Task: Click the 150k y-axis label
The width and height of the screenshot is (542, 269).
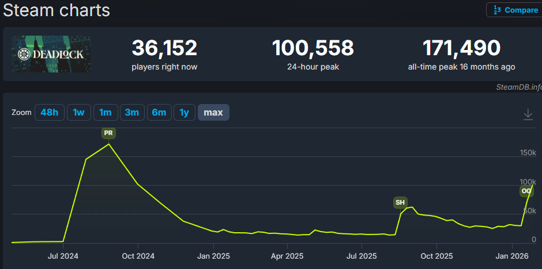Action: point(528,153)
